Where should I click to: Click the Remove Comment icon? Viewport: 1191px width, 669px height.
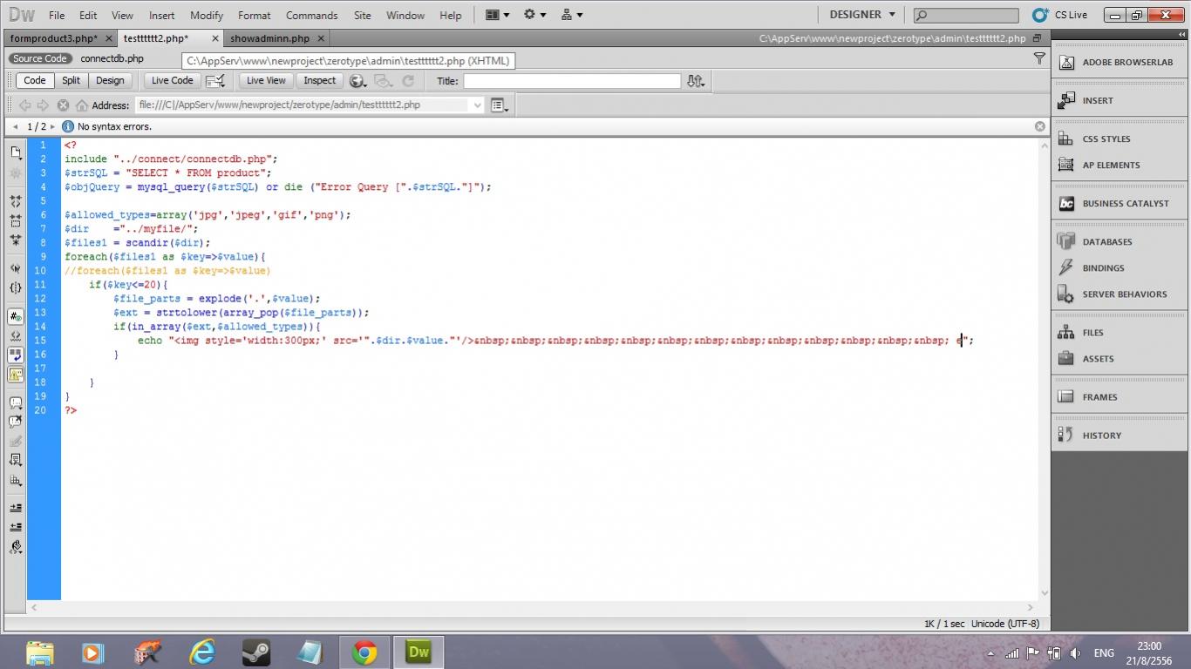pyautogui.click(x=16, y=422)
